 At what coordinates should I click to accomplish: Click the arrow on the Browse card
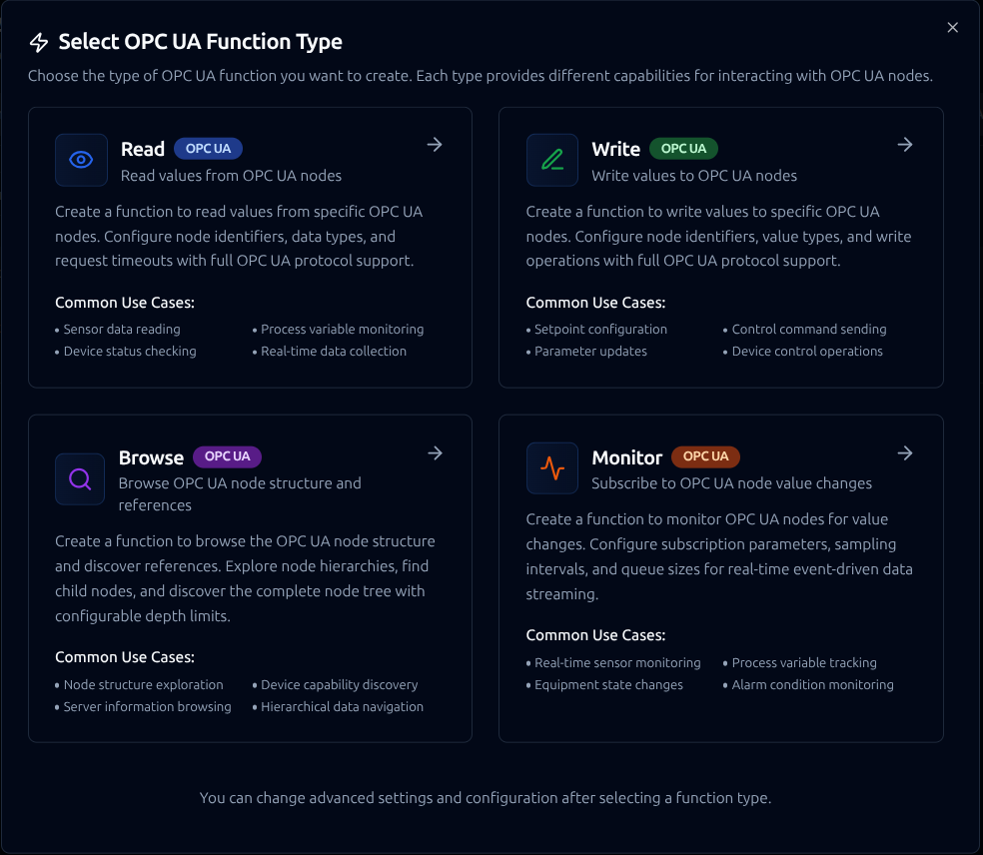pyautogui.click(x=435, y=453)
